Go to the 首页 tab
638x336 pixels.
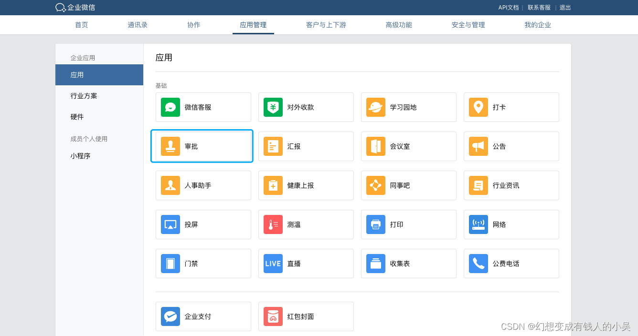click(x=82, y=25)
